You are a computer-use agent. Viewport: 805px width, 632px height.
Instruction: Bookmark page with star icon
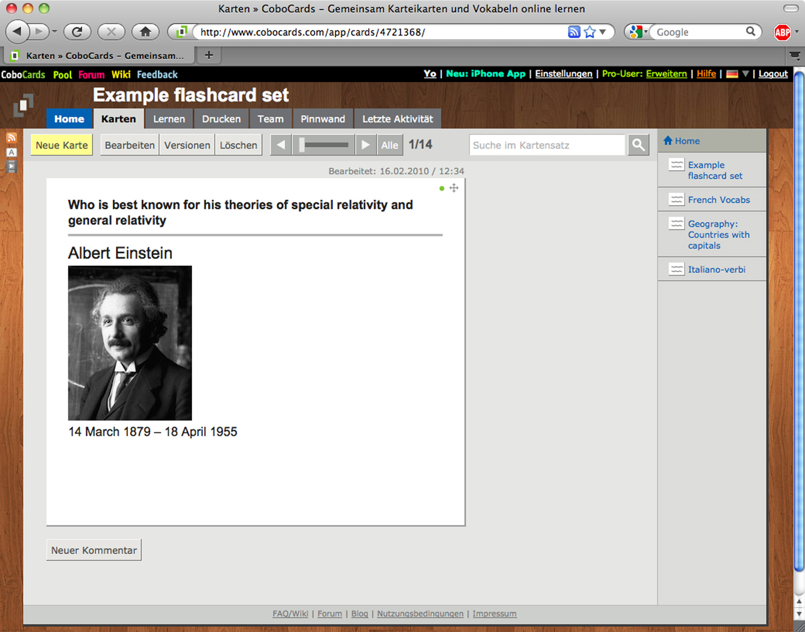click(x=589, y=32)
